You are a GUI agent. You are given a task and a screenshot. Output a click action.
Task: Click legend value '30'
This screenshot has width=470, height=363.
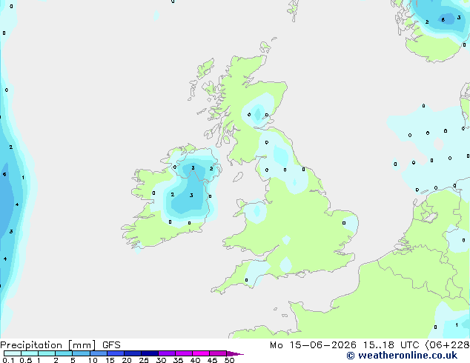click(161, 360)
